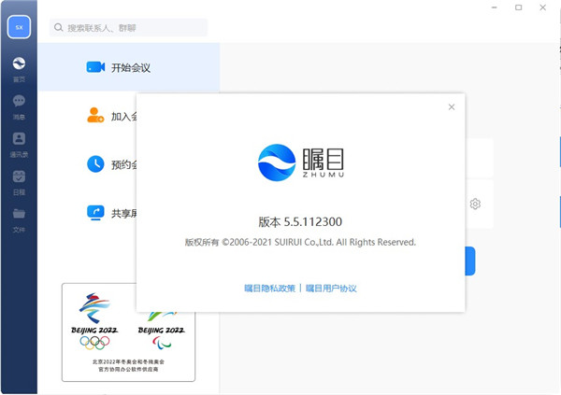The image size is (561, 395).
Task: Maximize the Zhumu main window
Action: click(518, 7)
